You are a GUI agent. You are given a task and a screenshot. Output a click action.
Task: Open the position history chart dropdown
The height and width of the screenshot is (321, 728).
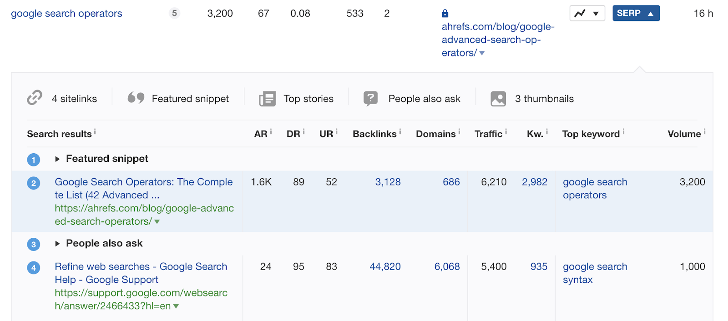click(587, 14)
